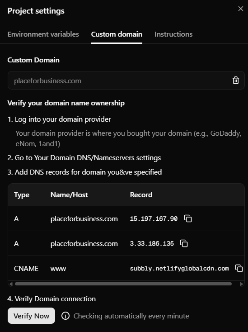Click the Record column header
248x332 pixels.
pos(141,195)
